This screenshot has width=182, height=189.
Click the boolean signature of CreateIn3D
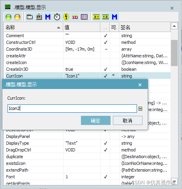tap(129, 69)
